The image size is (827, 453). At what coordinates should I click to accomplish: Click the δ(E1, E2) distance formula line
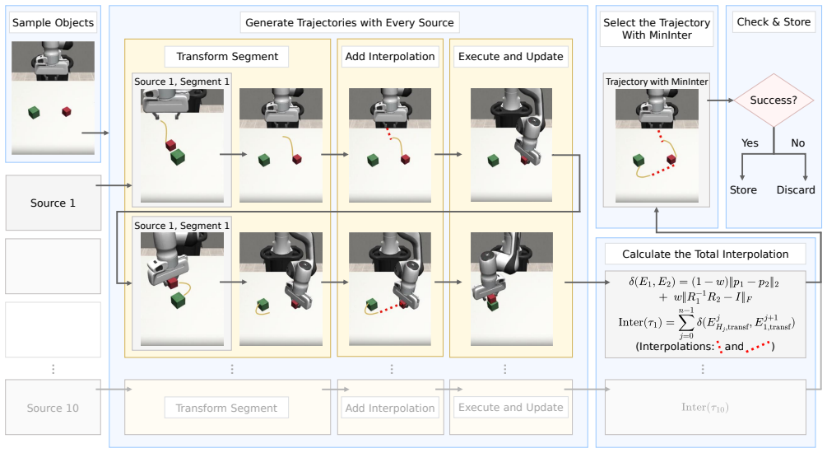[704, 289]
